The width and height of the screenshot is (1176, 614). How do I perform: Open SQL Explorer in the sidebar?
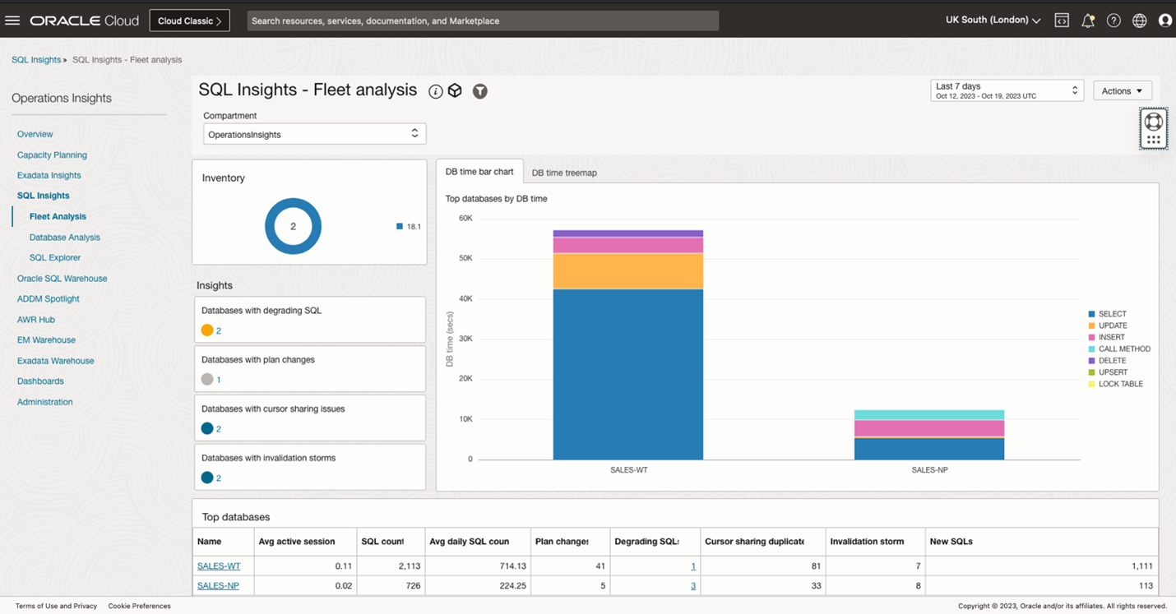point(55,257)
